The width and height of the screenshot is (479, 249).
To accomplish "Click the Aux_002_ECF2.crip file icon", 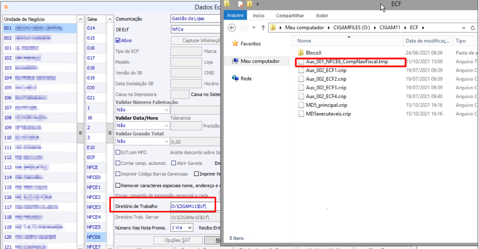I will [x=301, y=79].
